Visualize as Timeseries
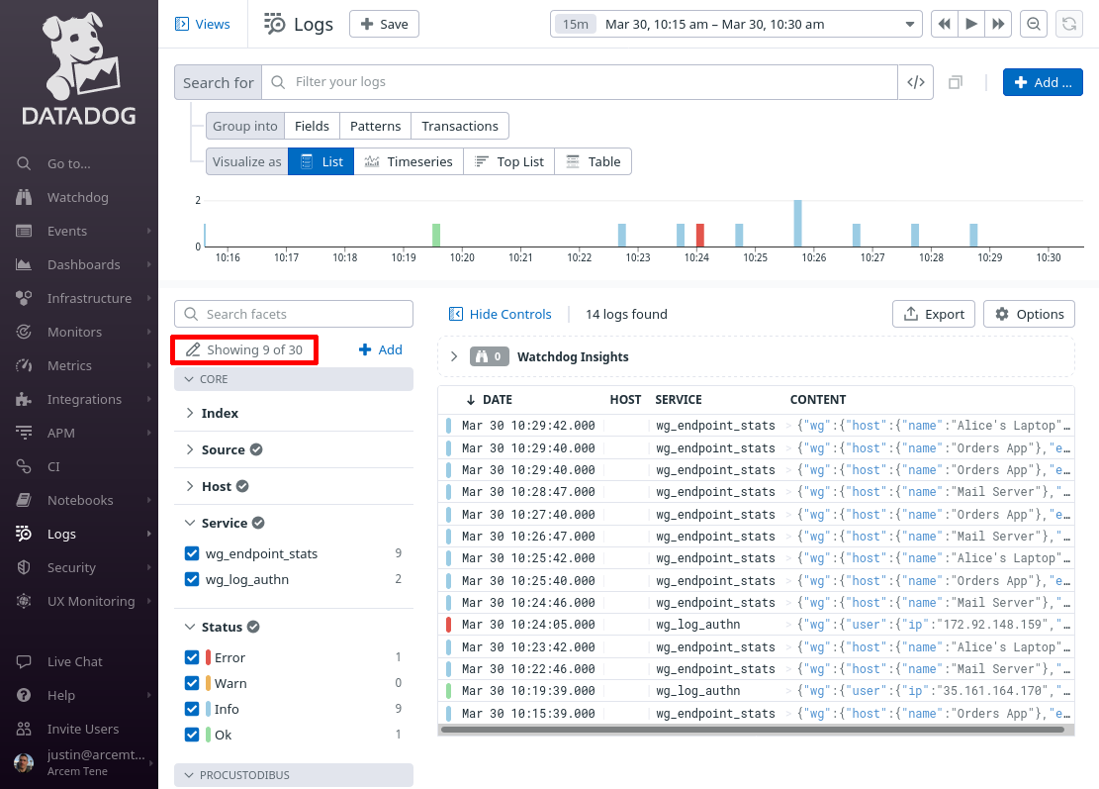This screenshot has width=1099, height=789. 409,161
